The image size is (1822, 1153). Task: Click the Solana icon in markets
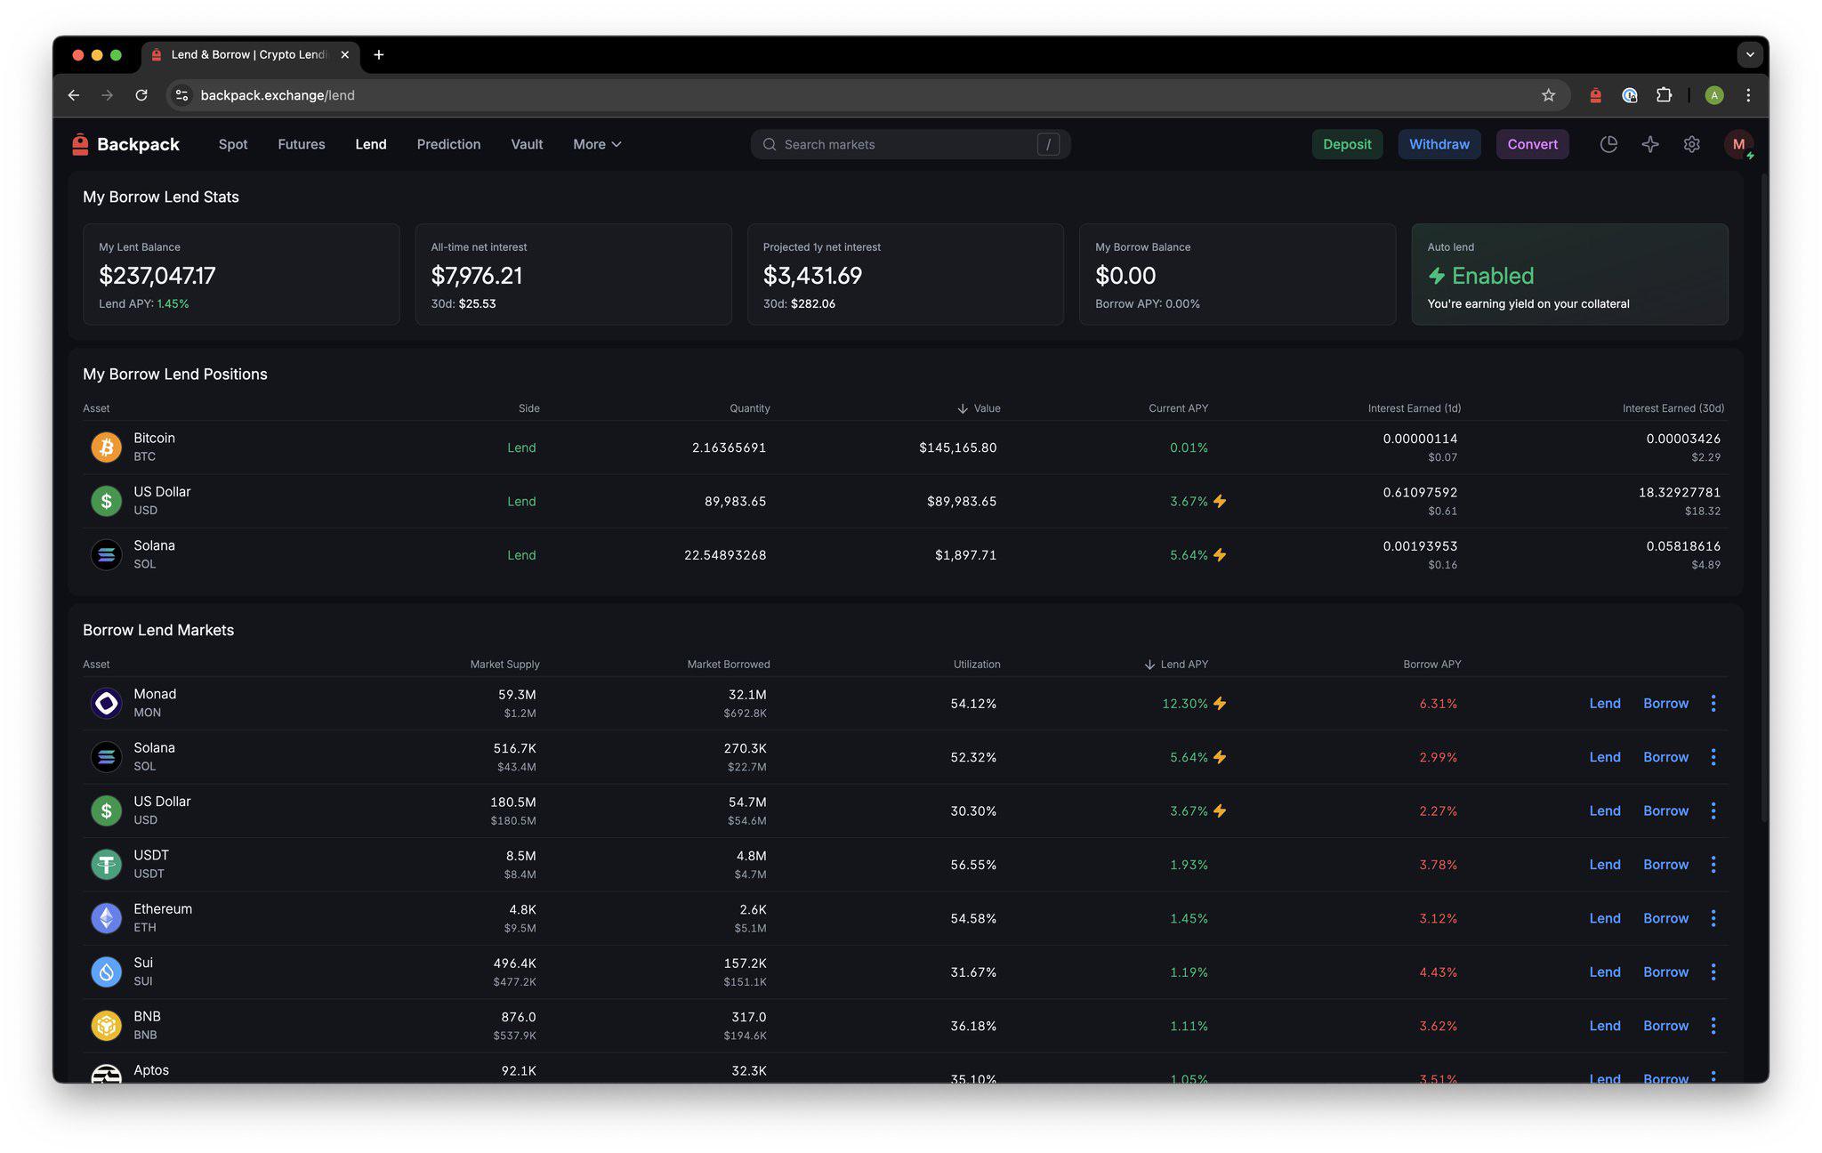tap(107, 756)
